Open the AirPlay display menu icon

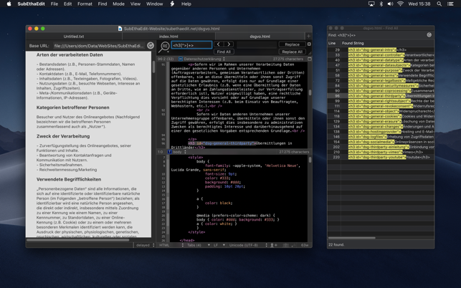click(x=371, y=4)
